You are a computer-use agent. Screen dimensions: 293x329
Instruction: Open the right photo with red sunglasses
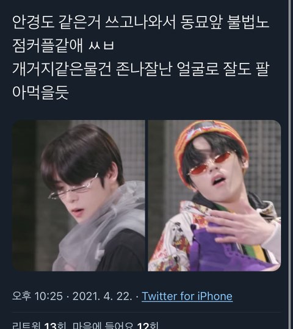pos(214,195)
